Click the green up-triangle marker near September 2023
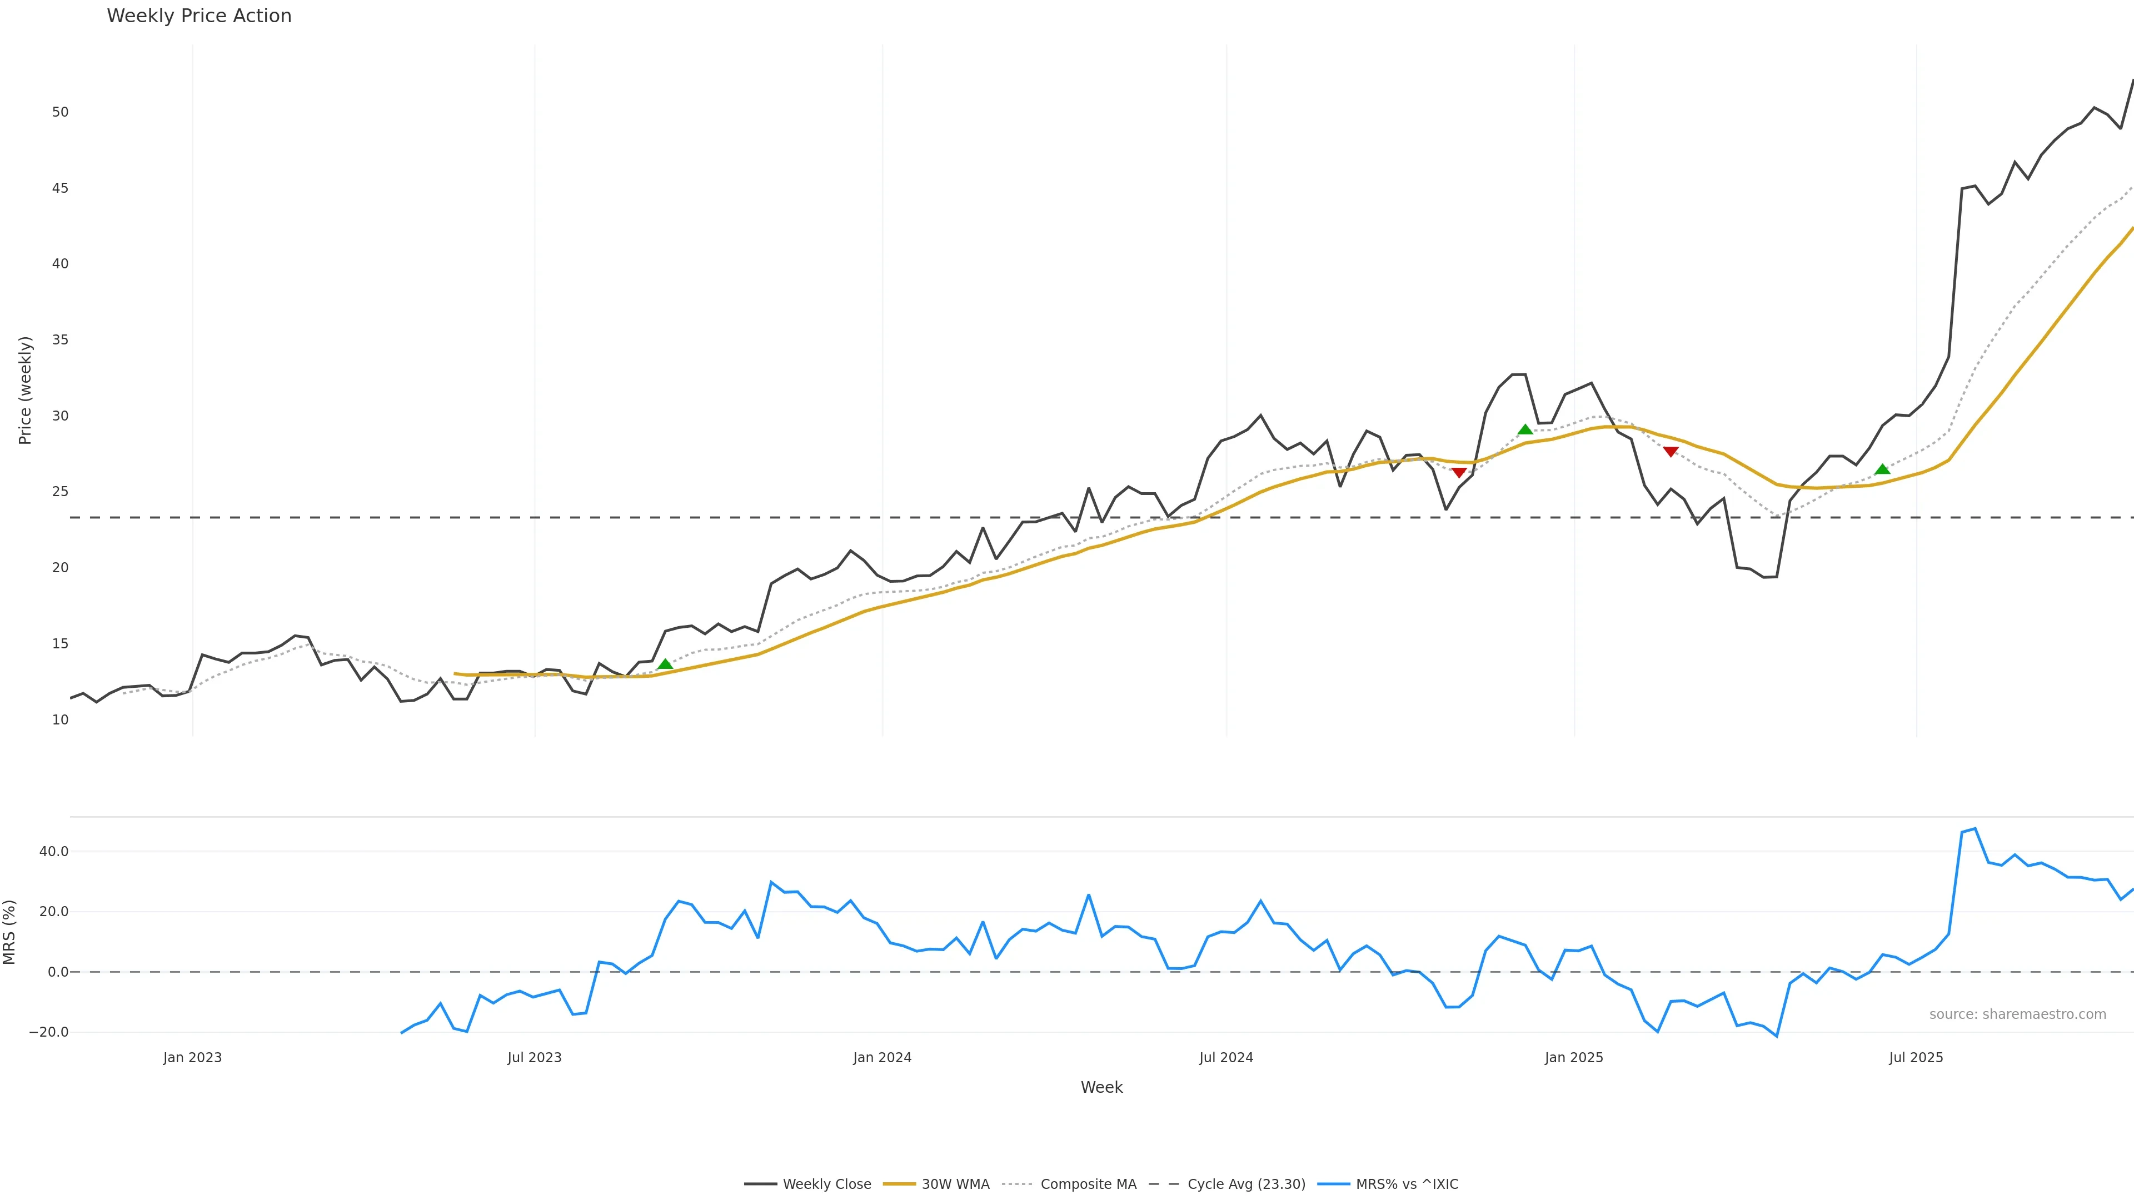2134x1200 pixels. [665, 664]
